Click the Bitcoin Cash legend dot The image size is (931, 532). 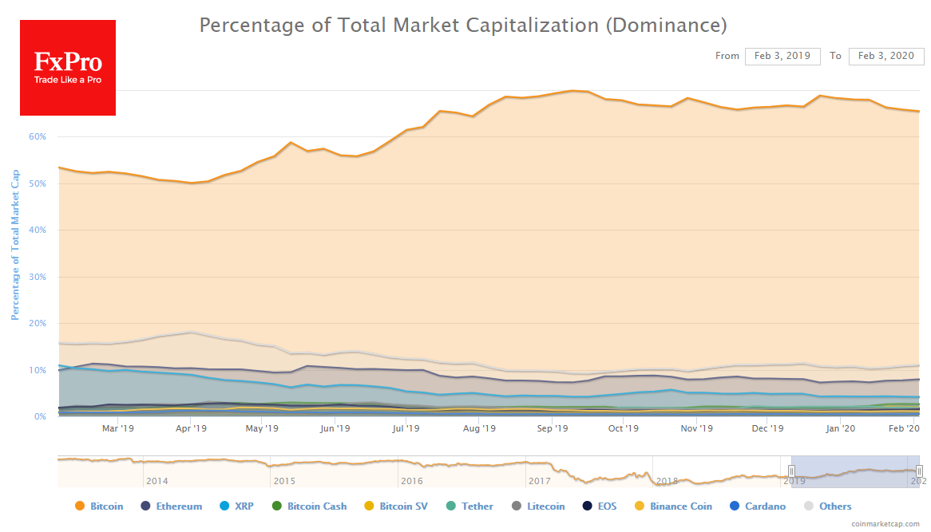[x=277, y=506]
